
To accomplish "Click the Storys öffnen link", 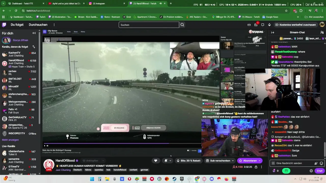I will tap(20, 40).
